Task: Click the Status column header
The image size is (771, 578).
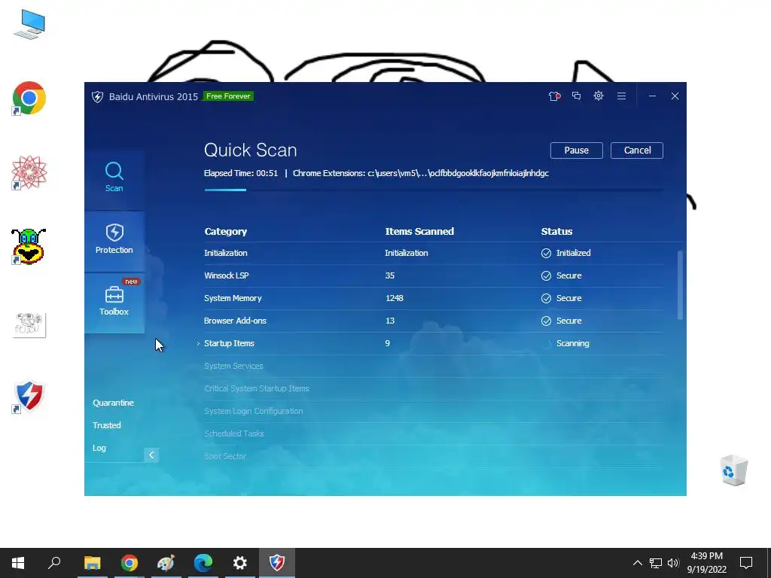Action: click(556, 232)
